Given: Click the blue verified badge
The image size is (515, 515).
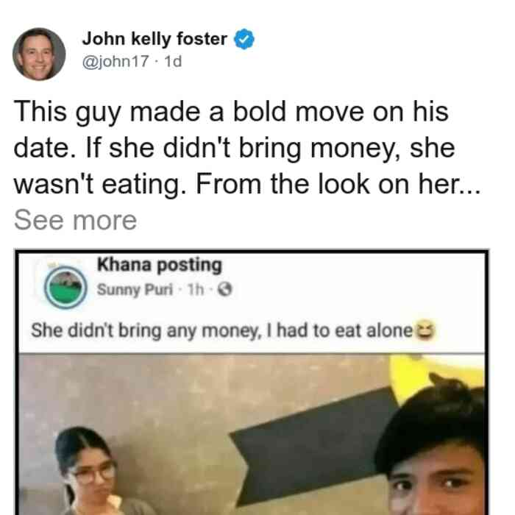Looking at the screenshot, I should (244, 39).
